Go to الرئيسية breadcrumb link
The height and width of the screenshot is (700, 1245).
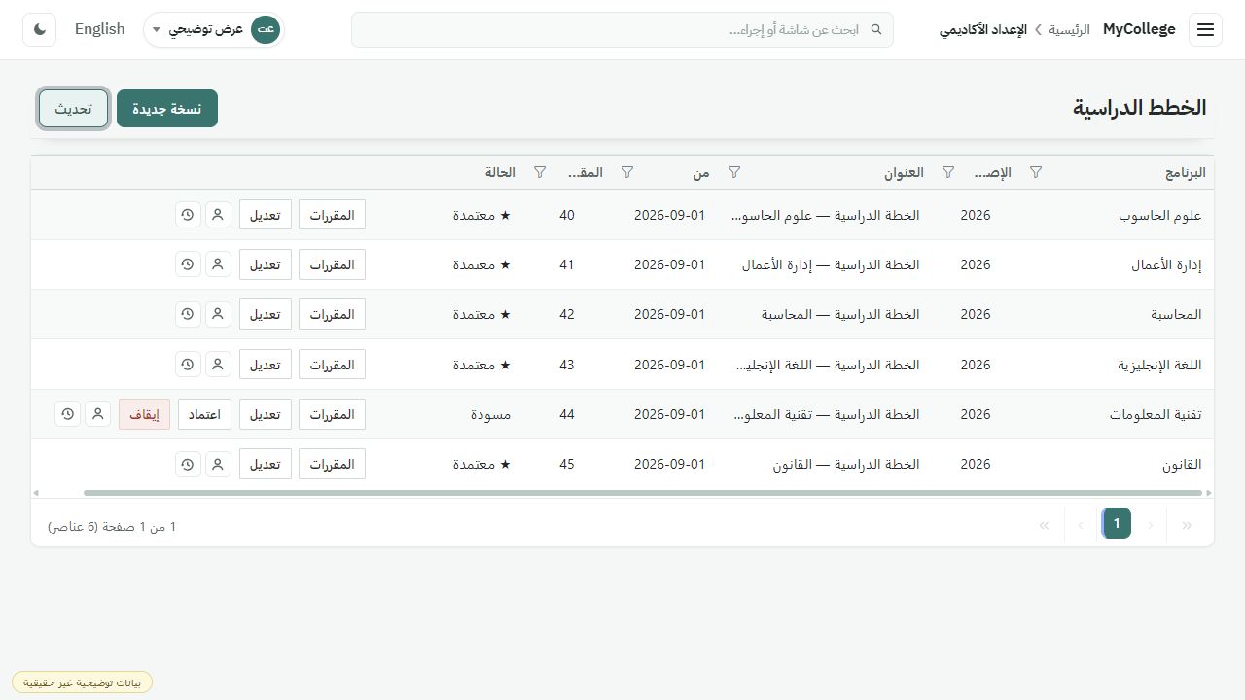coord(1069,29)
